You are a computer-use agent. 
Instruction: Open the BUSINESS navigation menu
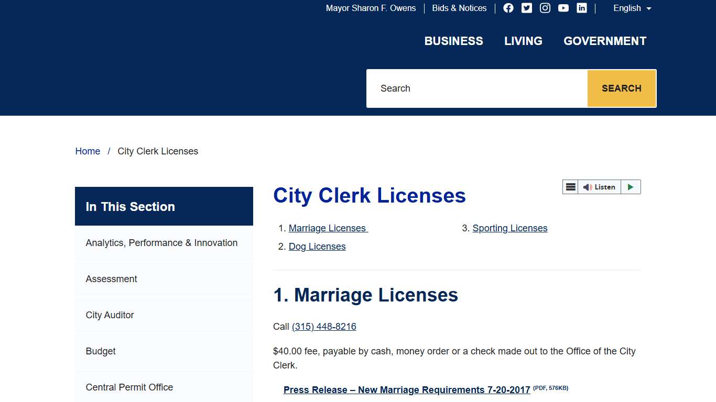pyautogui.click(x=453, y=41)
